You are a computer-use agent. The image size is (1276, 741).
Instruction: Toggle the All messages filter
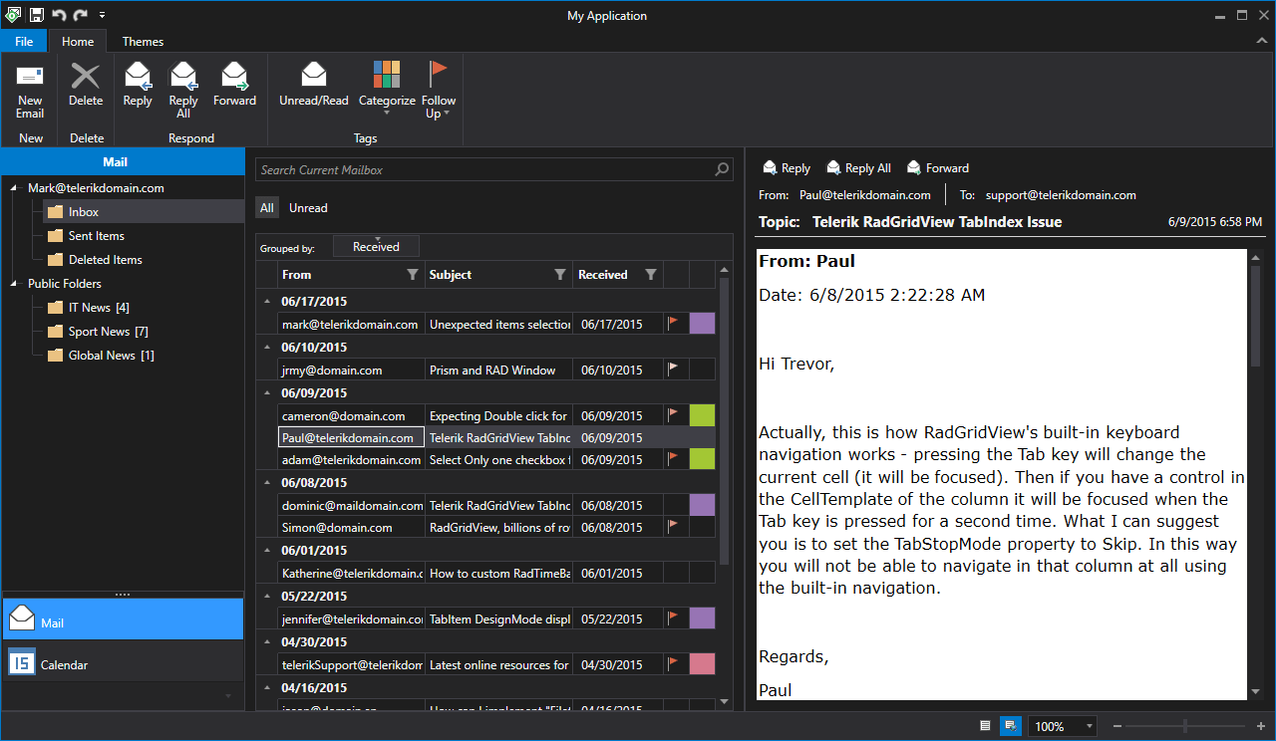pos(266,208)
